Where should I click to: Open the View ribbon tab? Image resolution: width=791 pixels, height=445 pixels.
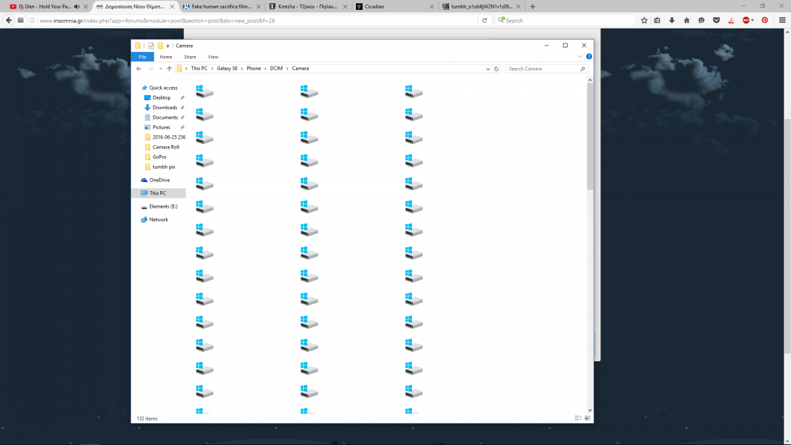tap(213, 57)
